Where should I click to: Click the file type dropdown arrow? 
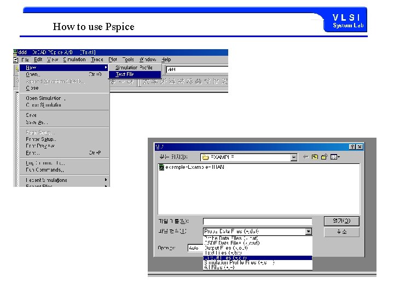[x=309, y=231]
